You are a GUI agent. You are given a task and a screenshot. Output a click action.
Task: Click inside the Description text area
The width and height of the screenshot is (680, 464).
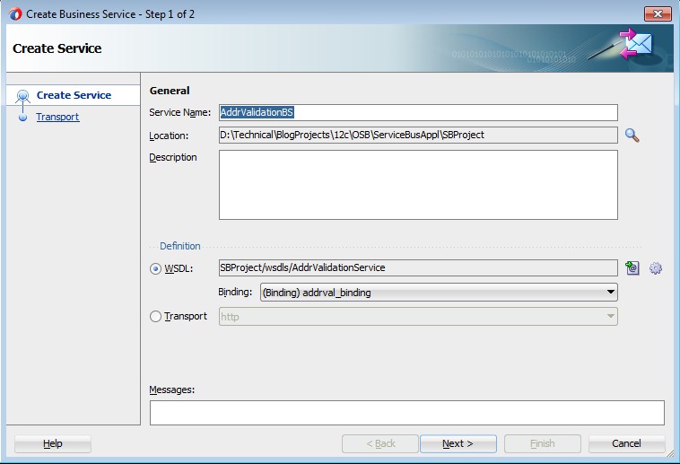click(x=418, y=184)
